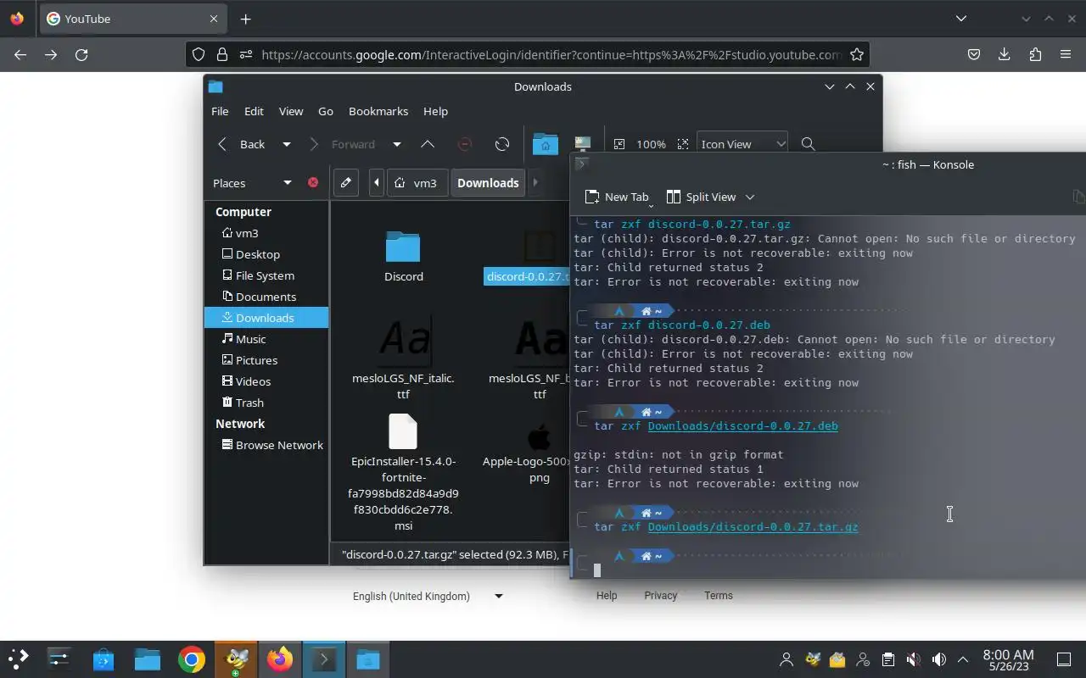Click the Downloads/discord-0.0.27.deb link in terminal
Image resolution: width=1086 pixels, height=678 pixels.
pos(742,425)
